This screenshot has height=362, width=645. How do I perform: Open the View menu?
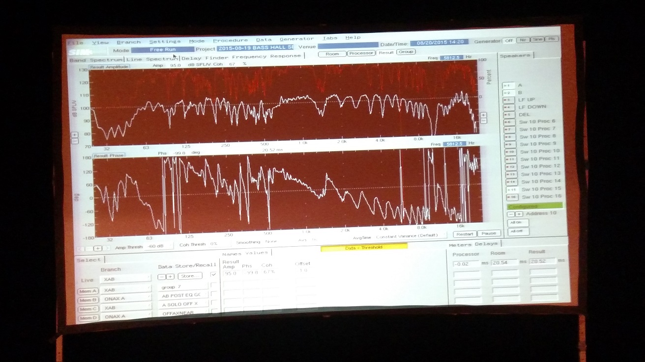(100, 43)
